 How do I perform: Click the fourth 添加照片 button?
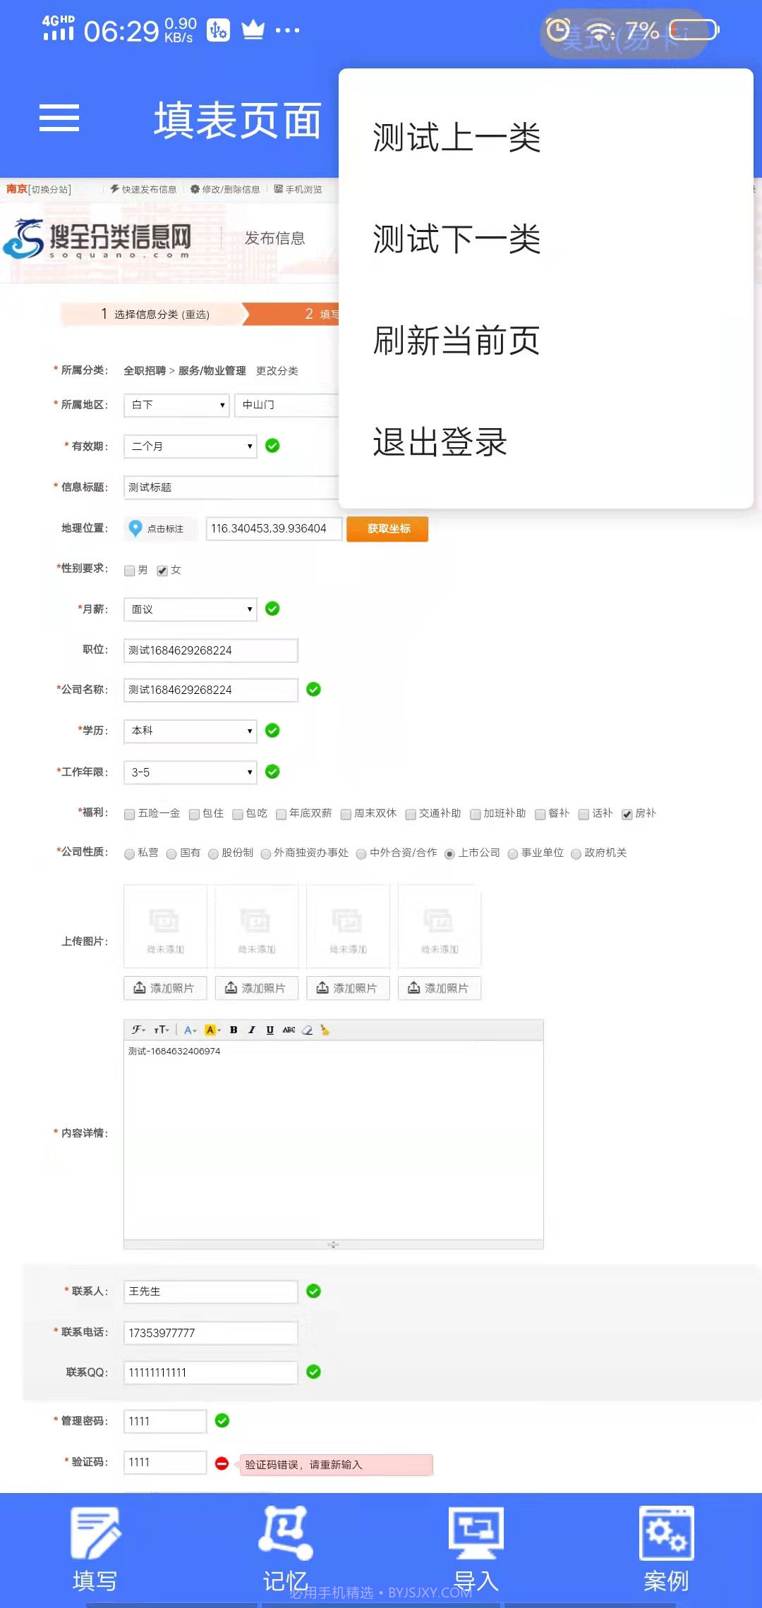440,988
